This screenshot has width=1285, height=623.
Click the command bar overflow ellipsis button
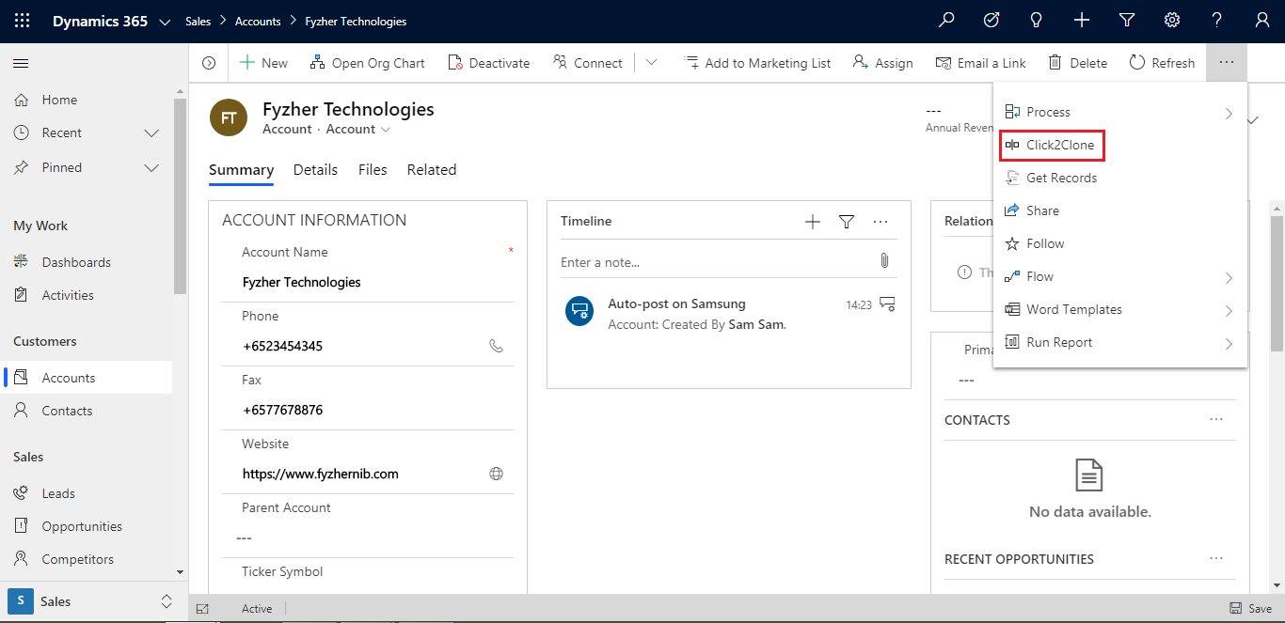pos(1227,62)
